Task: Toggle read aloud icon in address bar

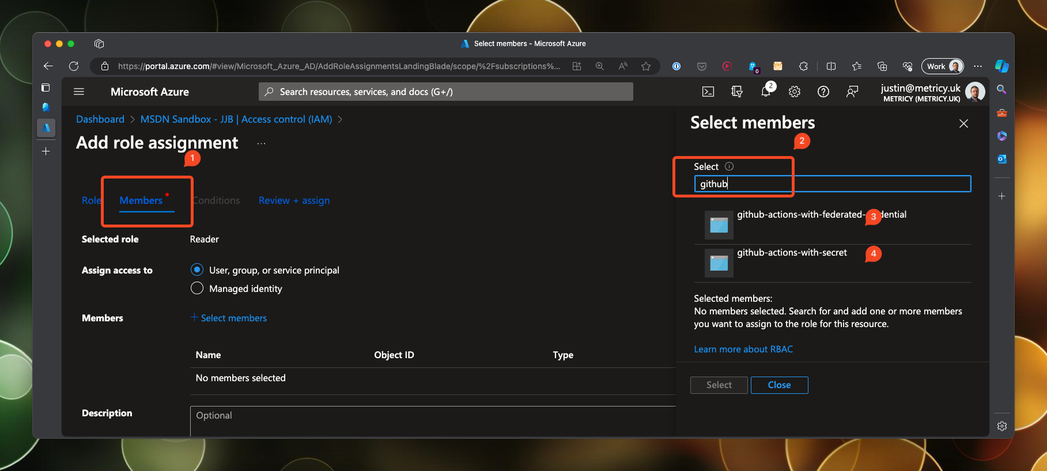Action: tap(623, 66)
